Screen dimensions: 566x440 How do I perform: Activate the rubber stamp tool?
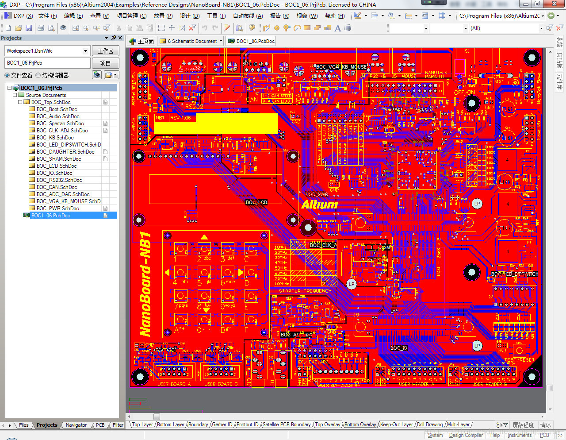[x=149, y=28]
